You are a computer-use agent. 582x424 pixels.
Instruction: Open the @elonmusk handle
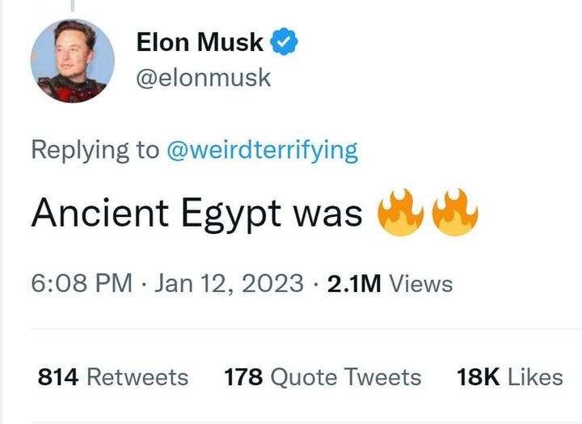pyautogui.click(x=202, y=78)
